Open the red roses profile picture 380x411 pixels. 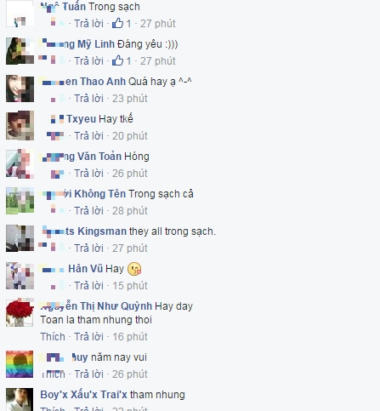click(20, 312)
